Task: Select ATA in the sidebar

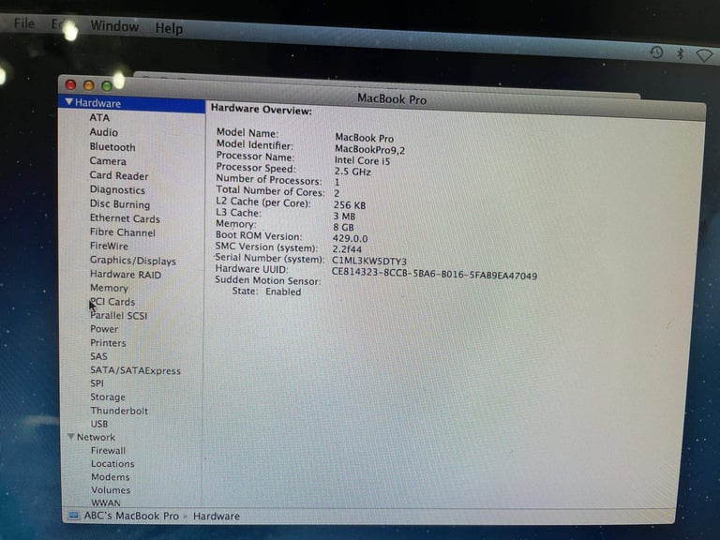Action: [x=99, y=117]
